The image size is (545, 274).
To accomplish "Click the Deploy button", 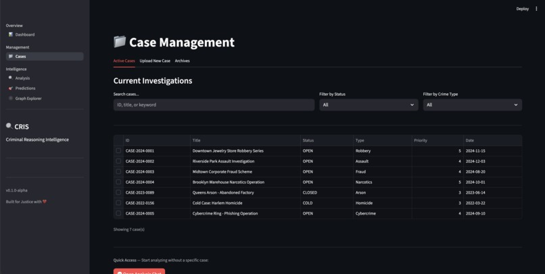I will (x=523, y=9).
